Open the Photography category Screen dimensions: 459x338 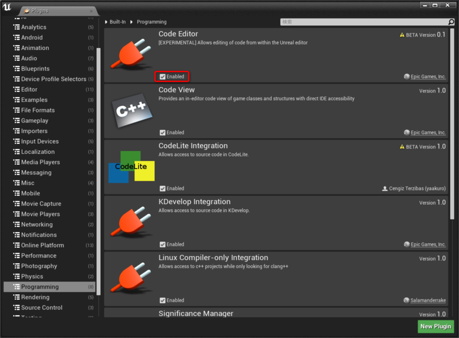(x=49, y=266)
